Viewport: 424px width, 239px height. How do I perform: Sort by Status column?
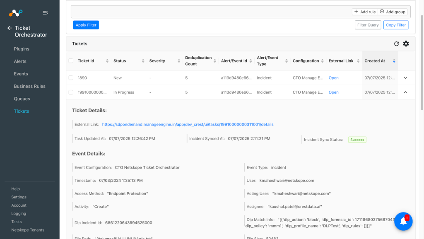(x=143, y=61)
